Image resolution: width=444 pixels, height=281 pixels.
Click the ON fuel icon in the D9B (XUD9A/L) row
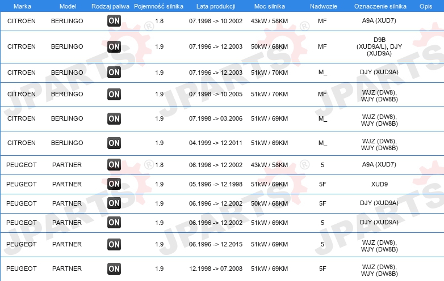[114, 46]
